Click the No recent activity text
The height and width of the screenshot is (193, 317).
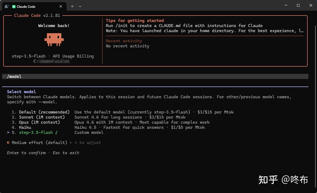pos(127,46)
